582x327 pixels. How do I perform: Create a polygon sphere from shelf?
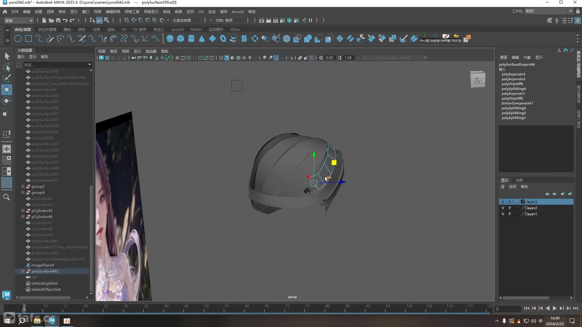[x=170, y=38]
